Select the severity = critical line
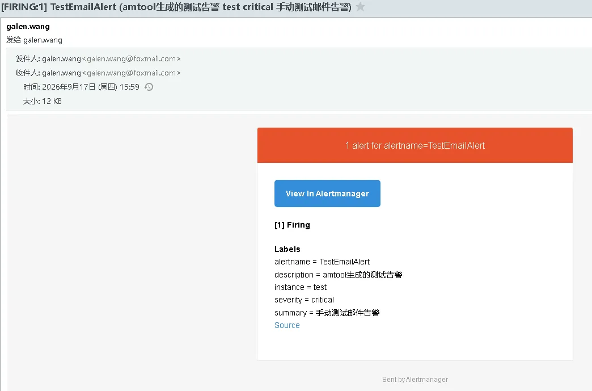This screenshot has height=391, width=592. 304,300
